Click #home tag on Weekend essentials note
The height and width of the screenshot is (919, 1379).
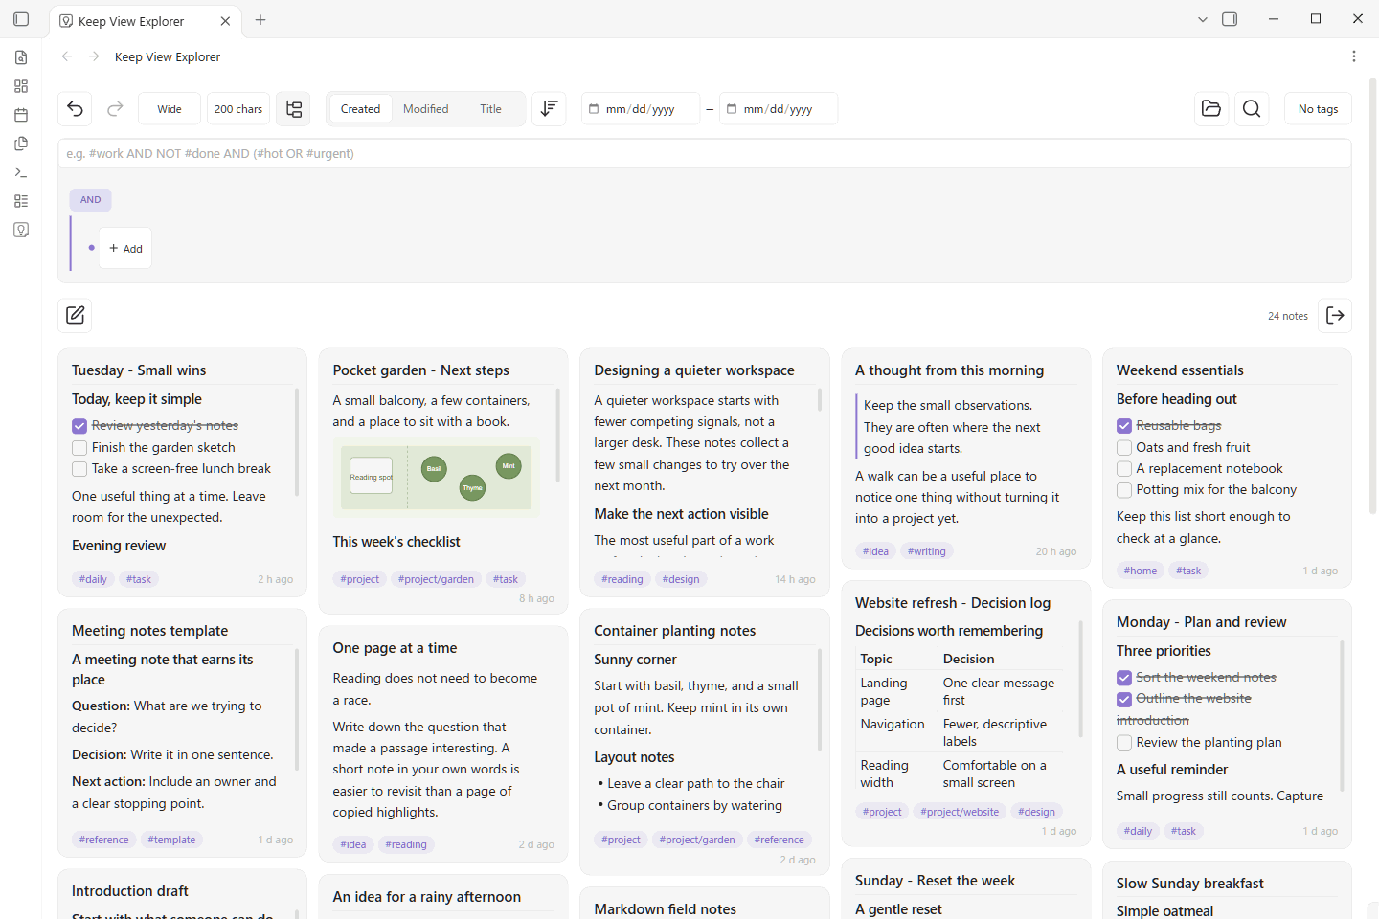pos(1141,571)
